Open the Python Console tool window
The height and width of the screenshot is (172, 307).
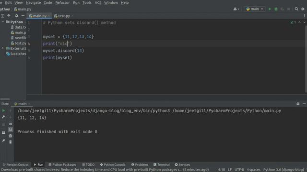tap(113, 164)
